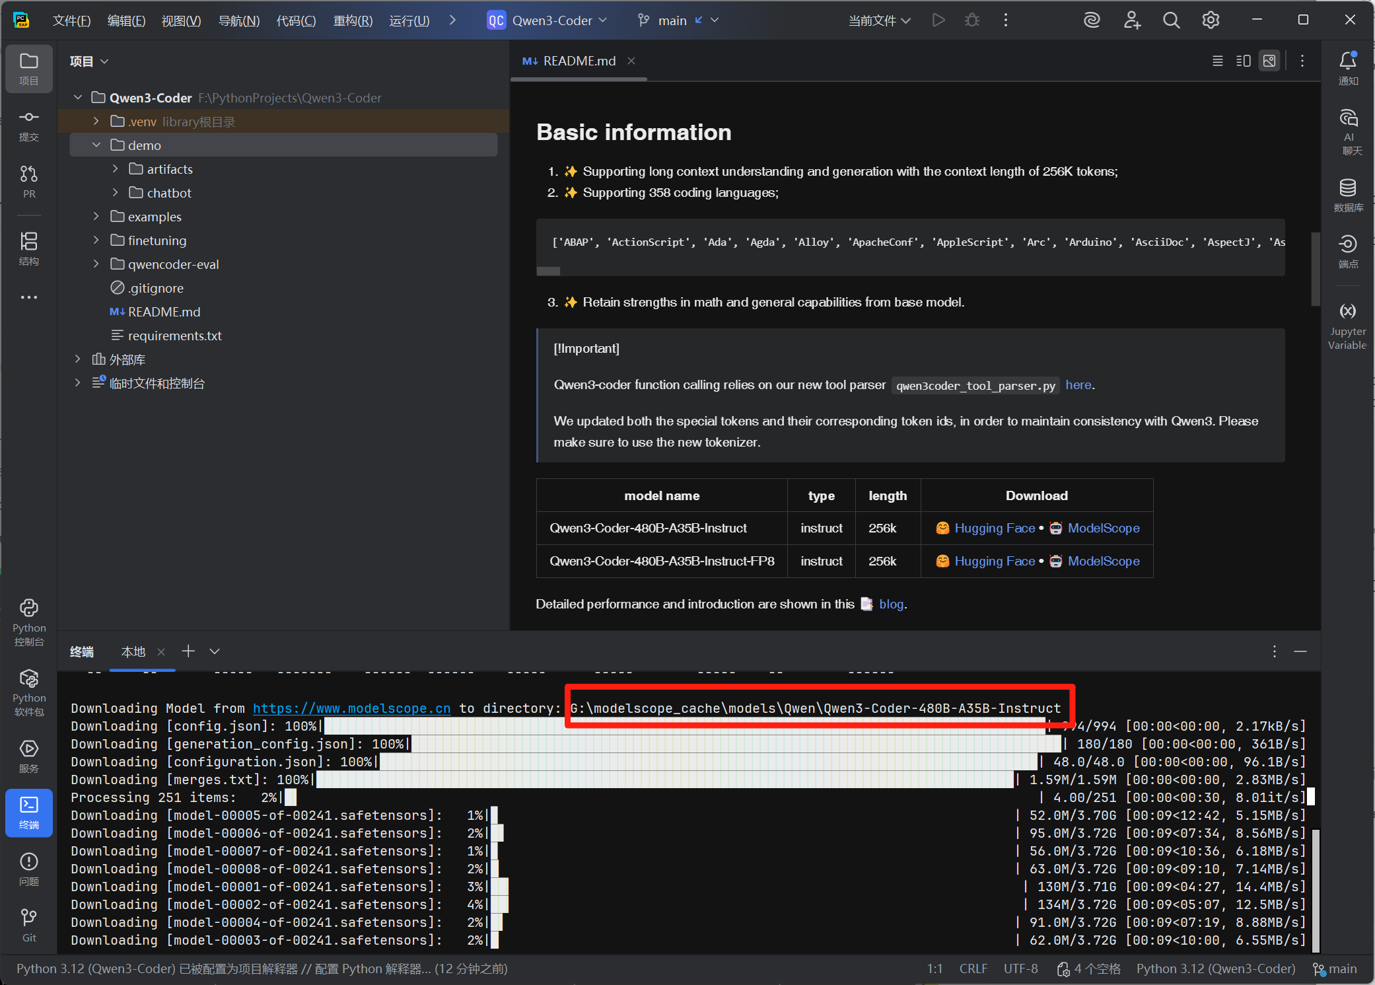The image size is (1375, 985).
Task: Select the Terminal tool window icon
Action: coord(29,813)
